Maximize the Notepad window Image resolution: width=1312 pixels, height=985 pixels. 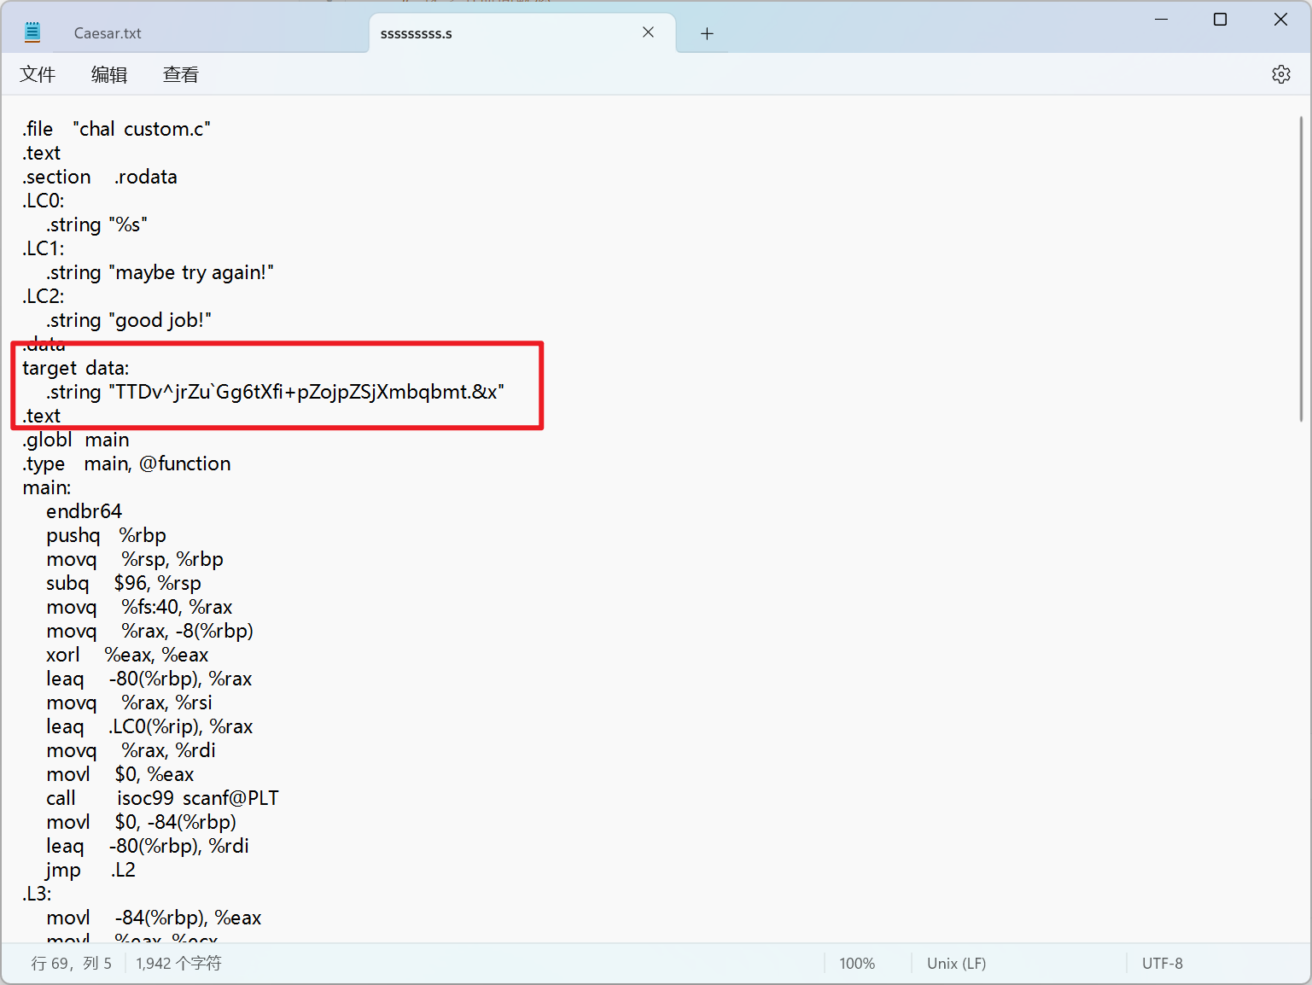point(1220,20)
